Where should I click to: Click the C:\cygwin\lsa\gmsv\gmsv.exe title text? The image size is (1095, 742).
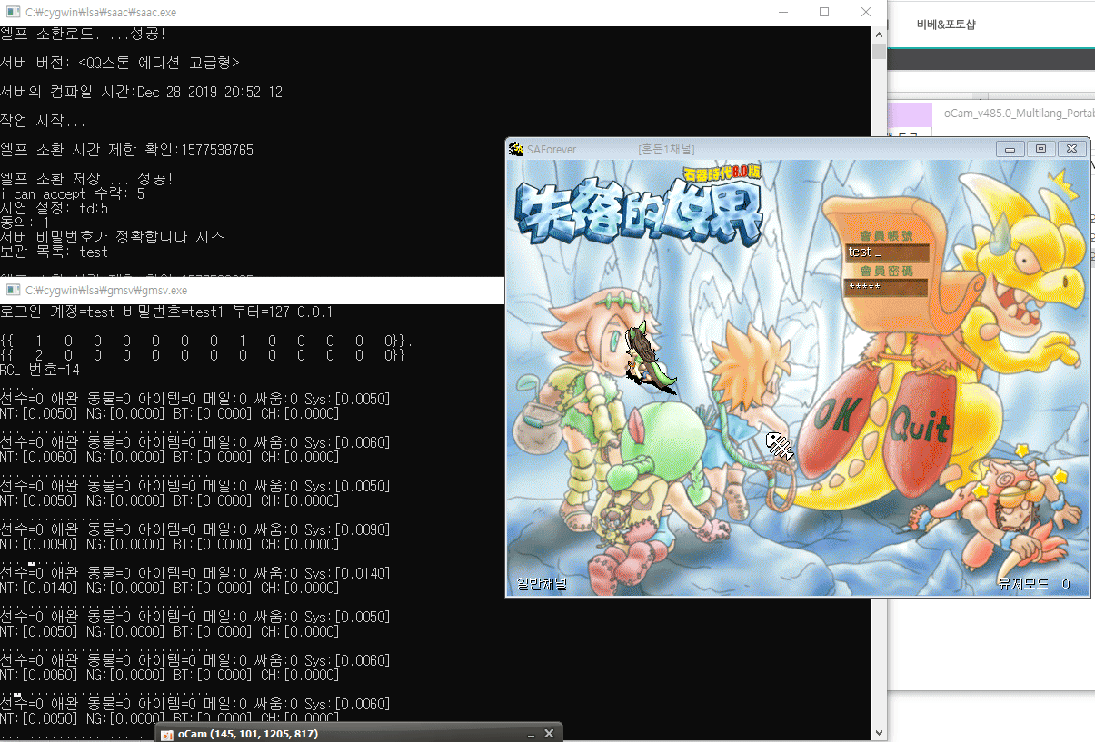point(106,291)
